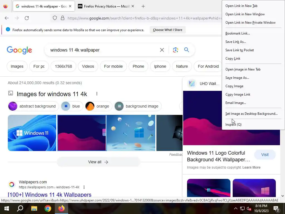This screenshot has height=214, width=285.
Task: Click Firefox icon in the taskbar
Action: pyautogui.click(x=62, y=208)
